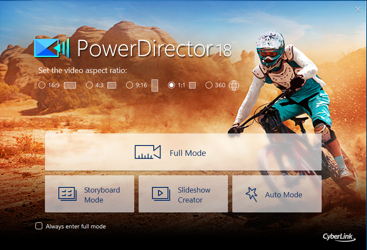Enter Auto Mode
The height and width of the screenshot is (250, 367).
(x=277, y=193)
